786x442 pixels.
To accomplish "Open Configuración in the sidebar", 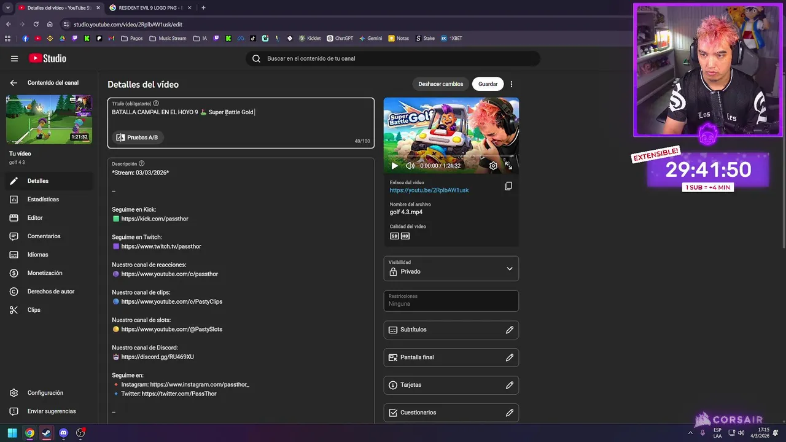I will pyautogui.click(x=49, y=393).
